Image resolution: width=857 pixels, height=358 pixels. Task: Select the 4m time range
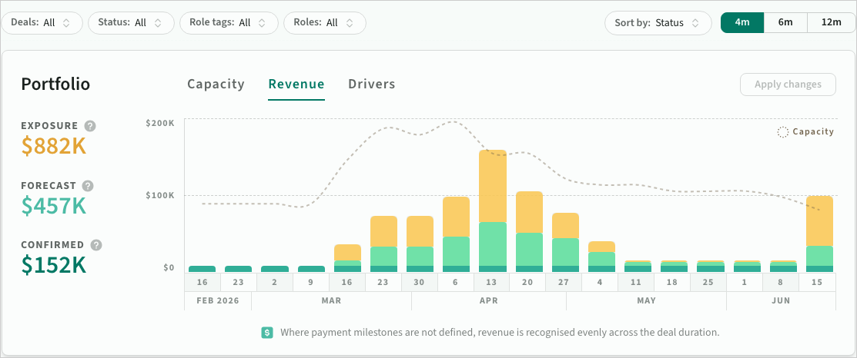(x=742, y=22)
